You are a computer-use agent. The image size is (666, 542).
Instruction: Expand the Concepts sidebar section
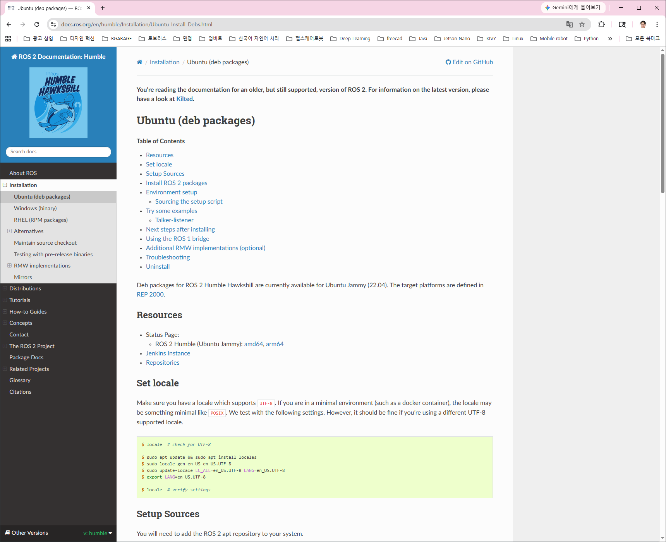[5, 323]
